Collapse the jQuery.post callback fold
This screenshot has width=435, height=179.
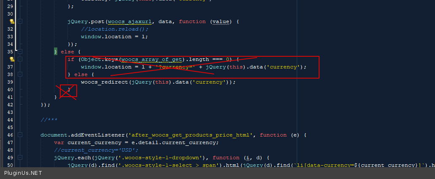pyautogui.click(x=20, y=21)
